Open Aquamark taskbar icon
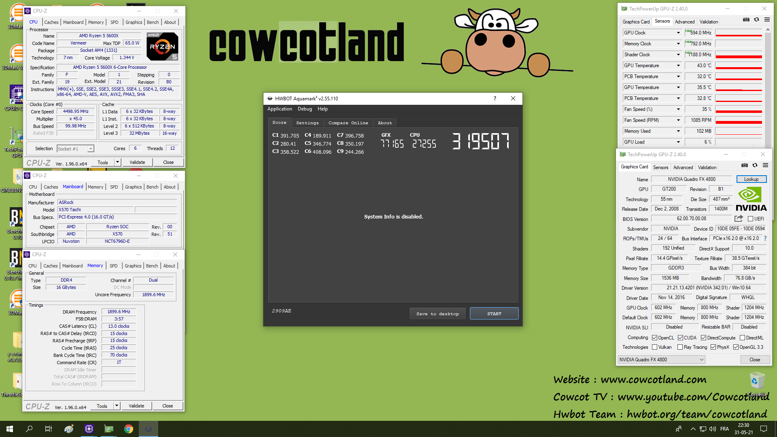 click(149, 429)
